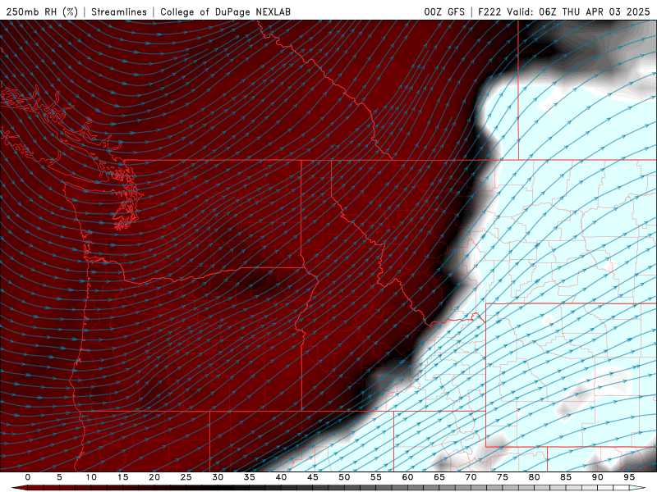Click the '250mb RH (%)' title text
657x492 pixels.
pyautogui.click(x=43, y=11)
